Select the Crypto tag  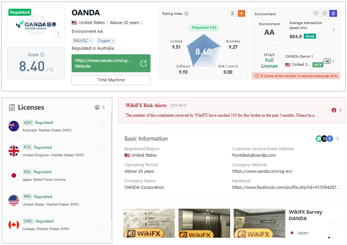tap(106, 41)
